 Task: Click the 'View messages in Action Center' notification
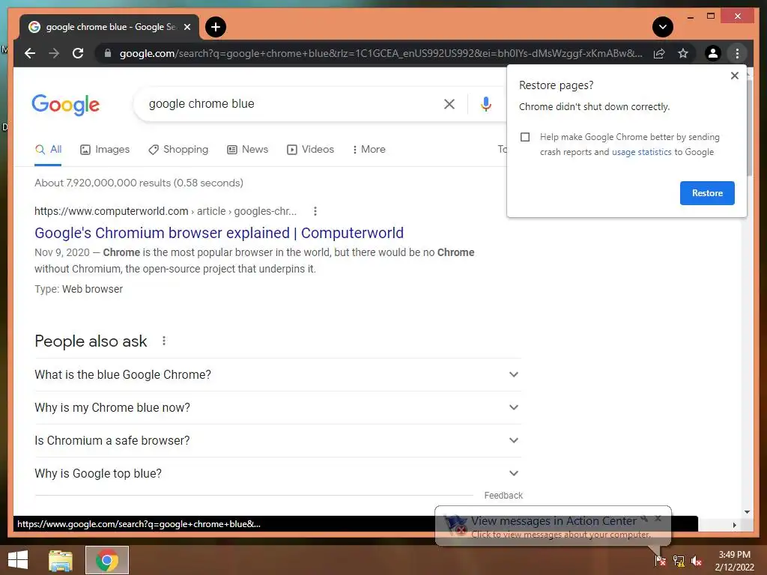coord(554,526)
